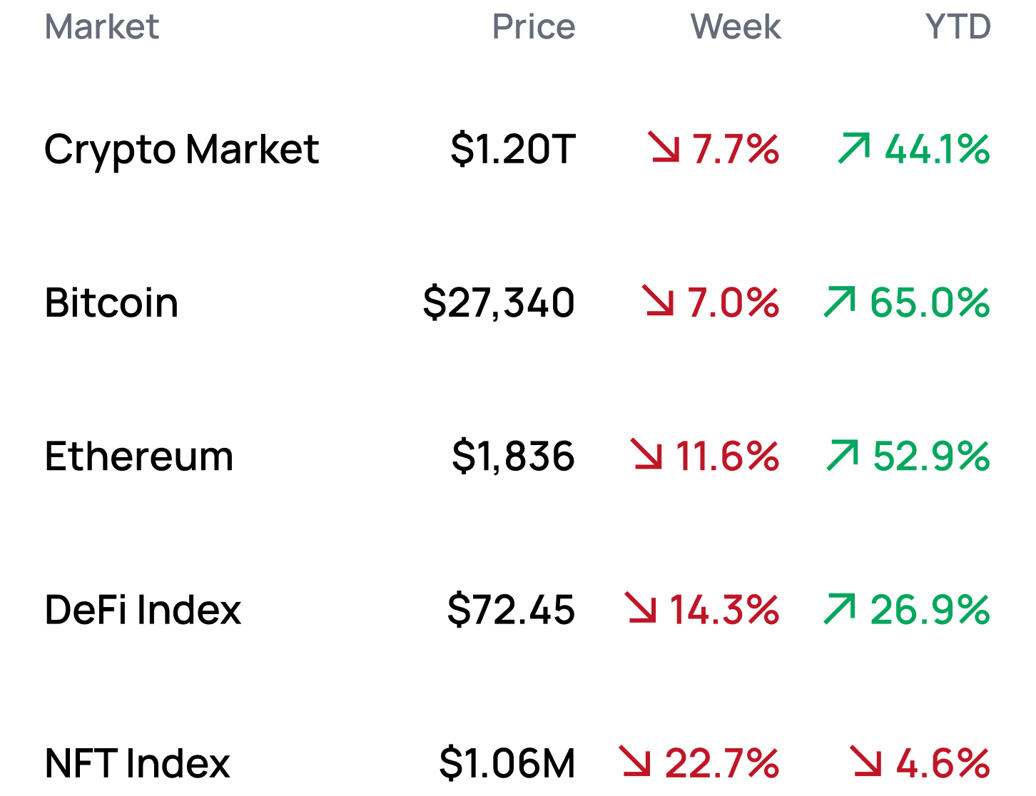This screenshot has height=796, width=1036.
Task: Click DeFi Index YTD up arrow
Action: pyautogui.click(x=839, y=608)
